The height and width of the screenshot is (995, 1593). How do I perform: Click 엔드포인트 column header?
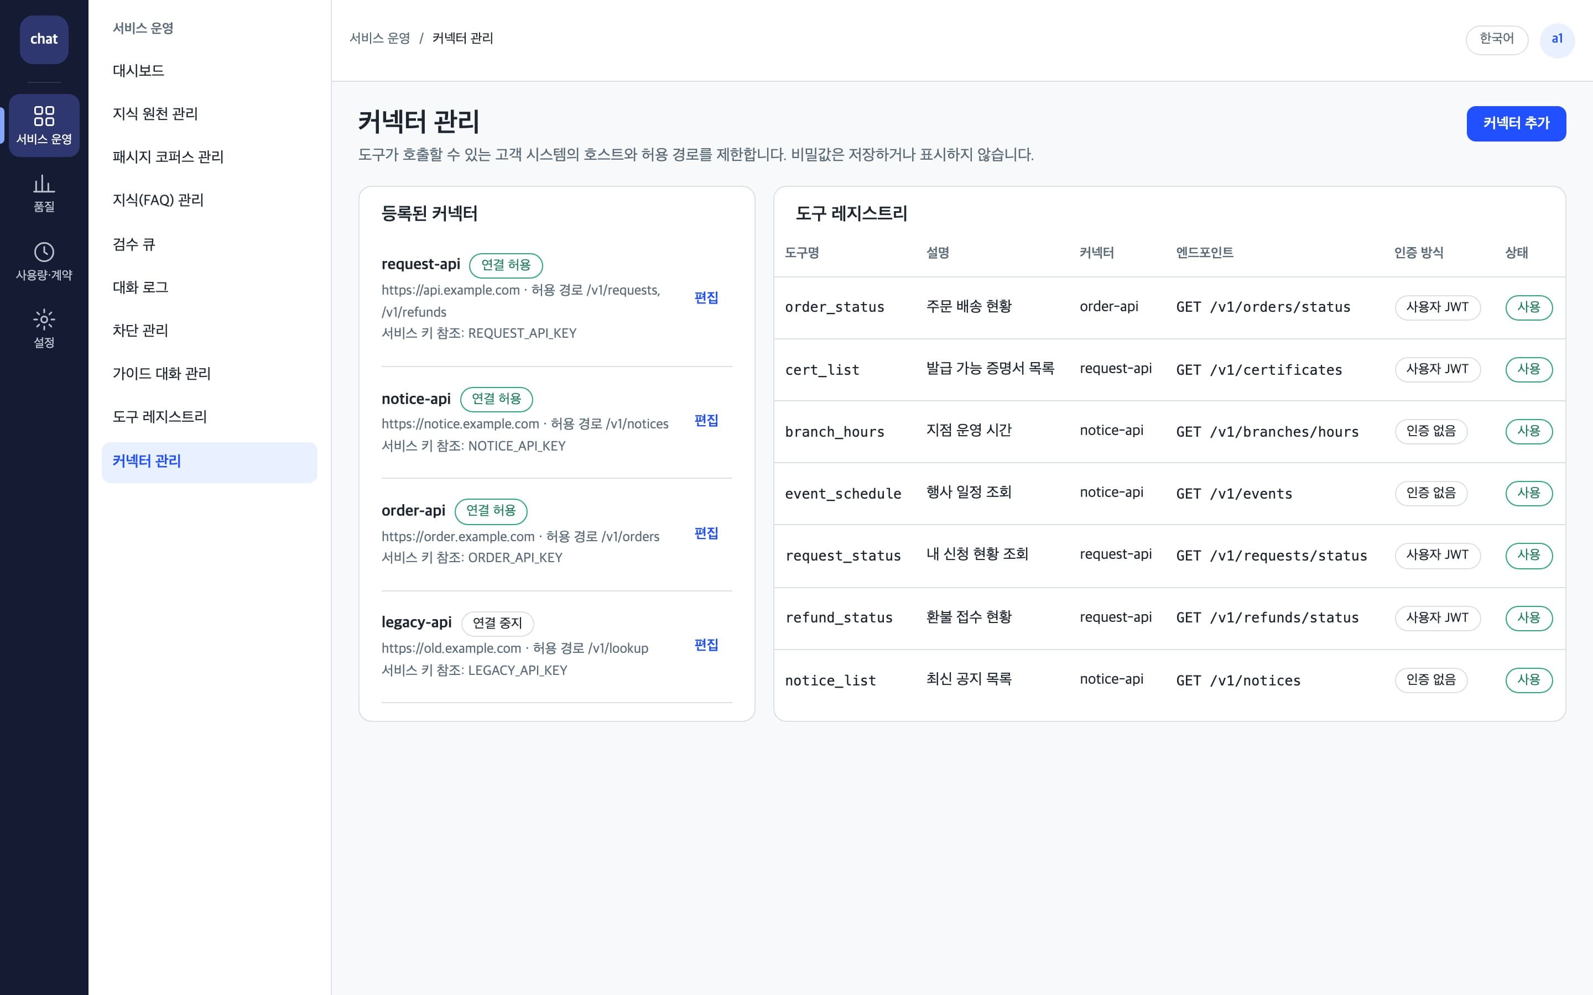coord(1205,253)
